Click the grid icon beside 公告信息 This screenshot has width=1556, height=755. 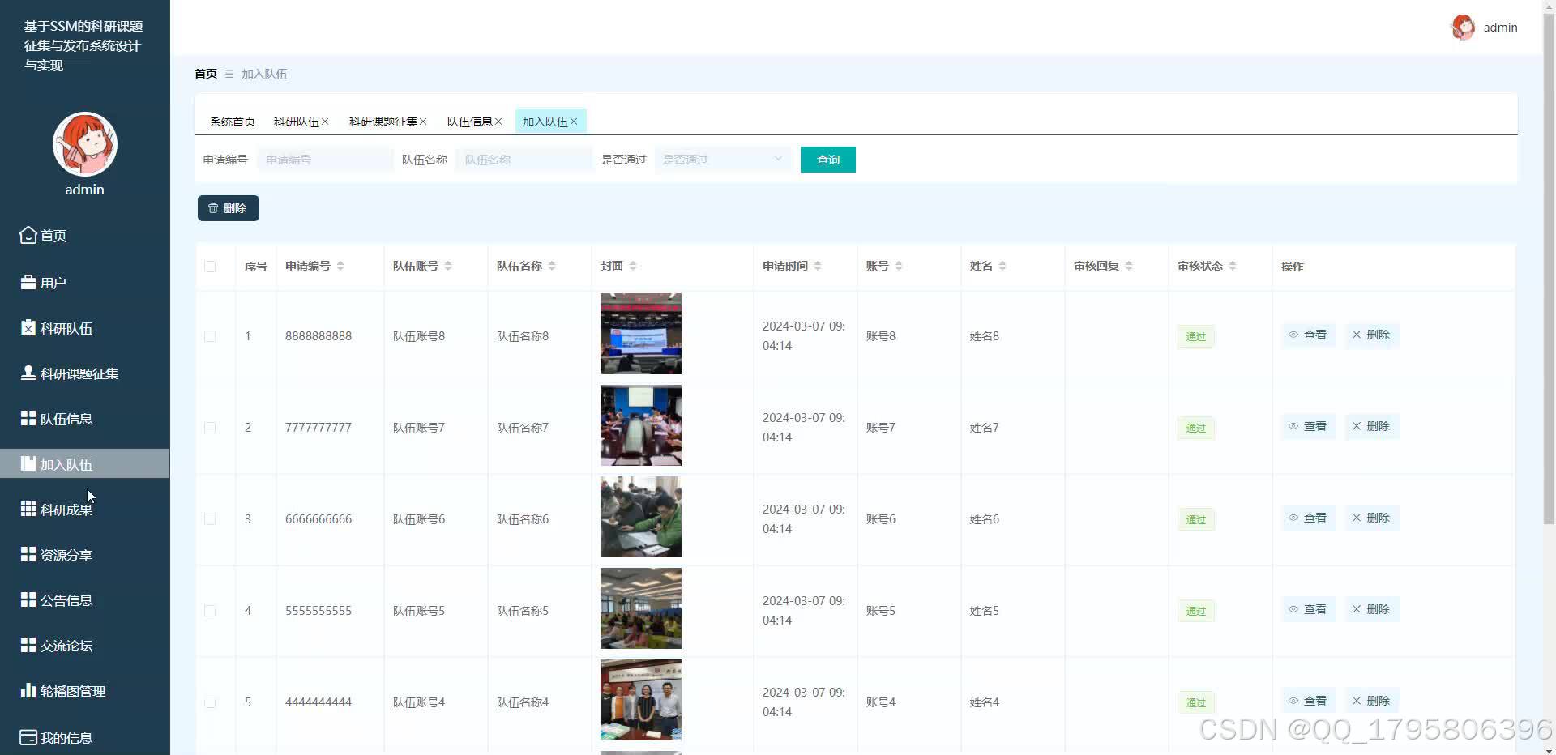click(x=28, y=599)
